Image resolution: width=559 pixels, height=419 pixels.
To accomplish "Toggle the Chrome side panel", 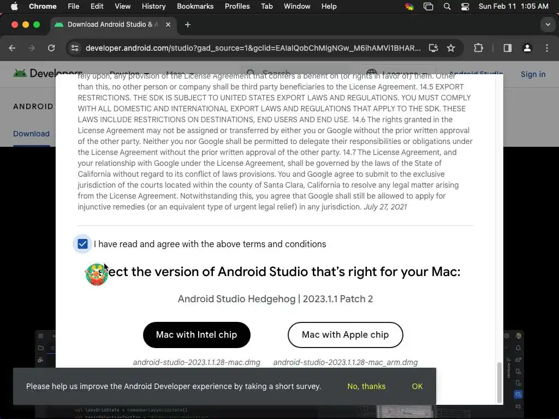I will point(508,48).
